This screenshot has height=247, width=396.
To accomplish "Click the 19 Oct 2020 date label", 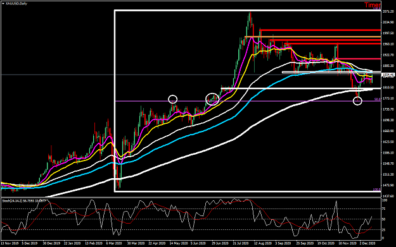I will coord(326,243).
